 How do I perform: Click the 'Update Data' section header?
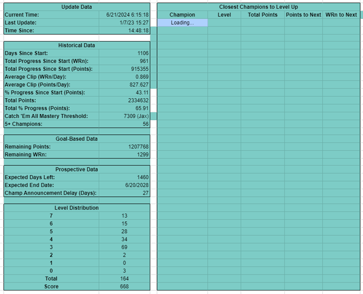(77, 7)
